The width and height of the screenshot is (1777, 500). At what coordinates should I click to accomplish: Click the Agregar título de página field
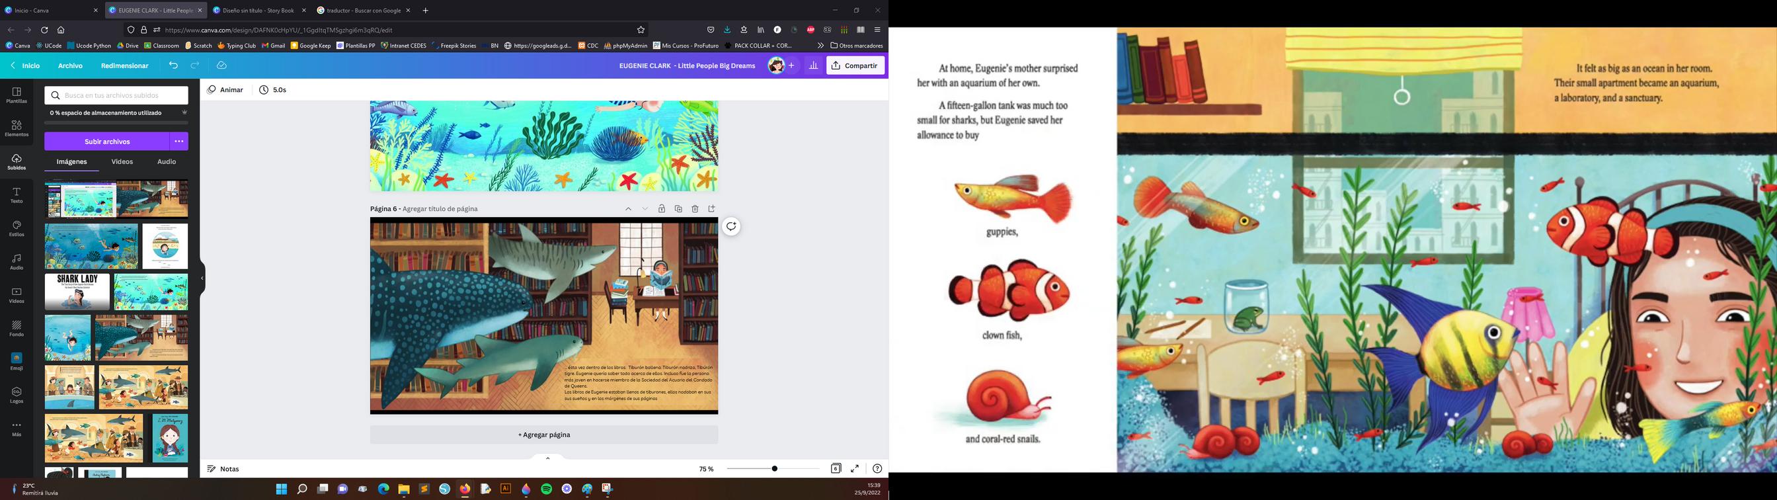point(440,208)
